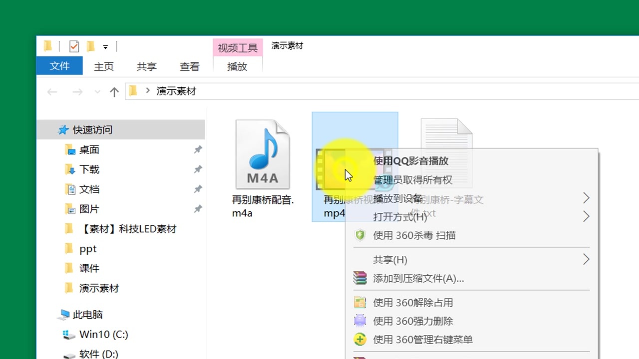The width and height of the screenshot is (639, 359).
Task: Click the 快速访问 star icon
Action: [63, 130]
